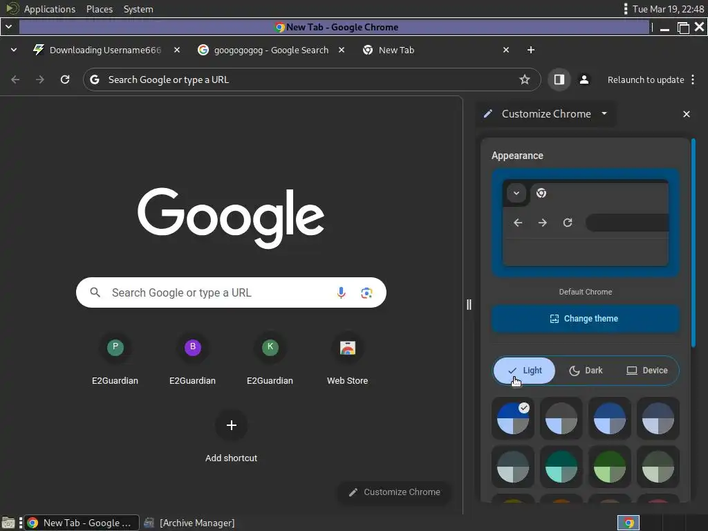The image size is (708, 531).
Task: Switch to googogogog - Google Search tab
Action: point(271,50)
